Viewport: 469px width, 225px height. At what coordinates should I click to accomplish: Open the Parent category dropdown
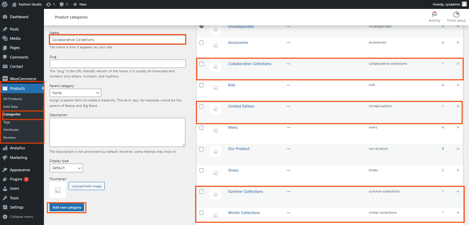(75, 93)
